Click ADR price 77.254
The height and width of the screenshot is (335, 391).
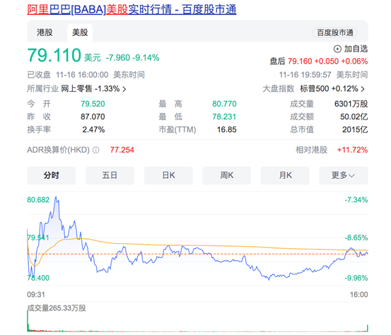tap(122, 150)
